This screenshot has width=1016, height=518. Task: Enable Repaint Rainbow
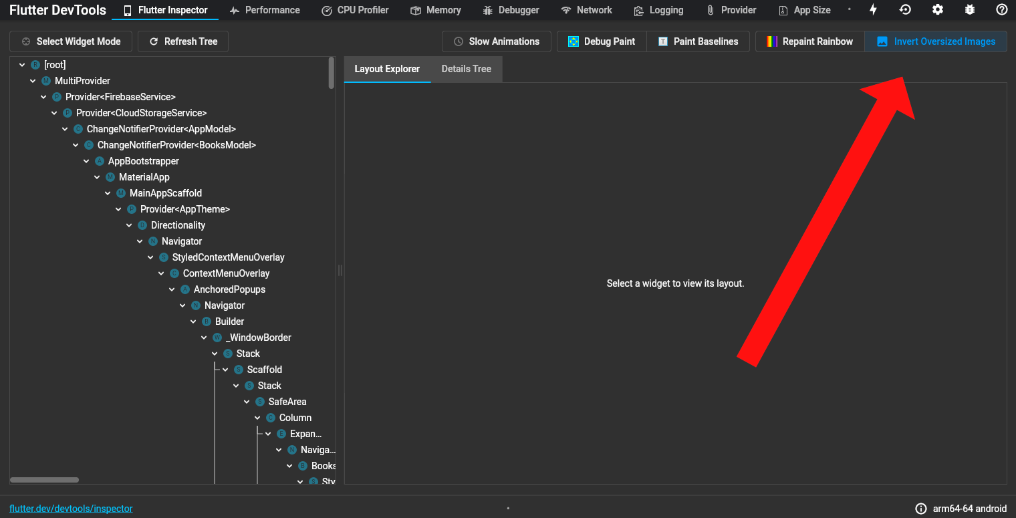pyautogui.click(x=810, y=41)
